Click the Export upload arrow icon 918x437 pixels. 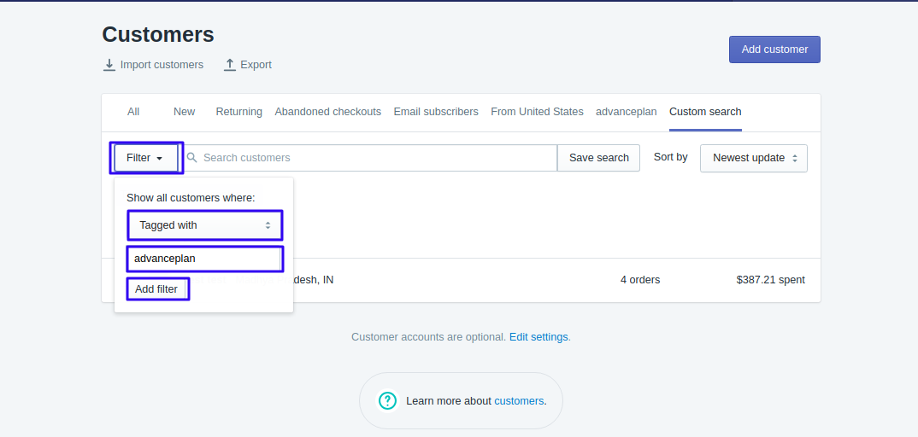click(229, 65)
